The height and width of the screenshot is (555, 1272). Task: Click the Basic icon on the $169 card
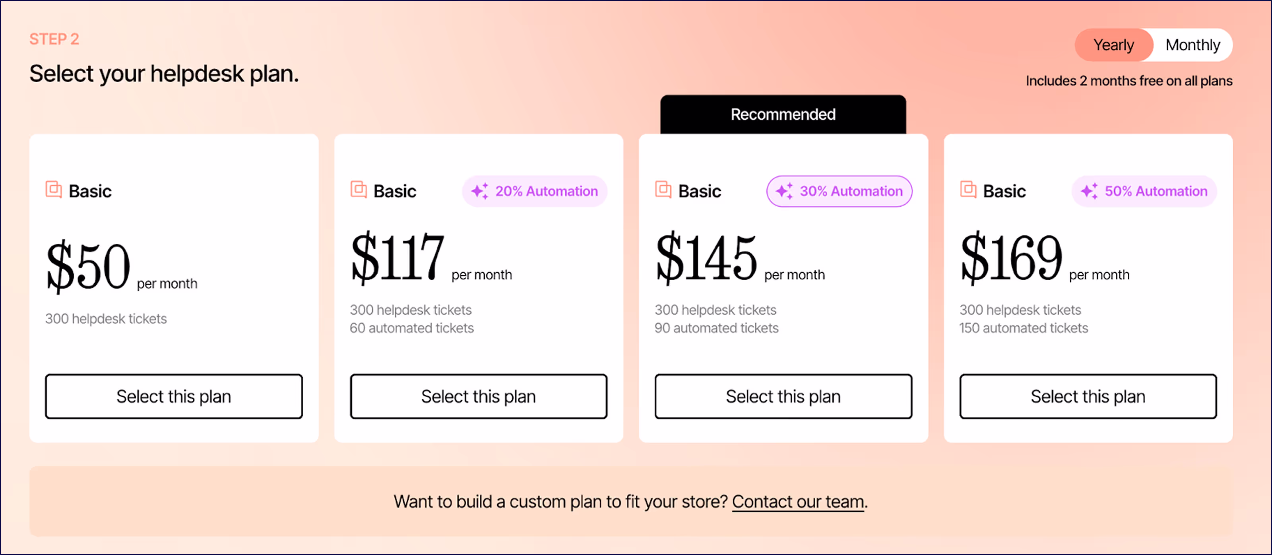(967, 190)
